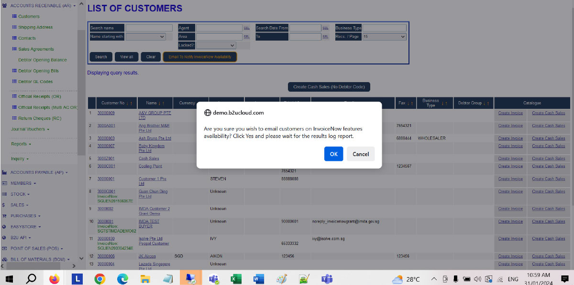Image resolution: width=574 pixels, height=285 pixels.
Task: Click the Stock barcode icon
Action: (4, 194)
